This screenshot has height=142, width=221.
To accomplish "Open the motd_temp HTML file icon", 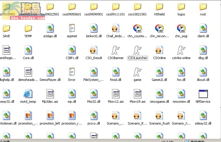I will click(28, 94).
